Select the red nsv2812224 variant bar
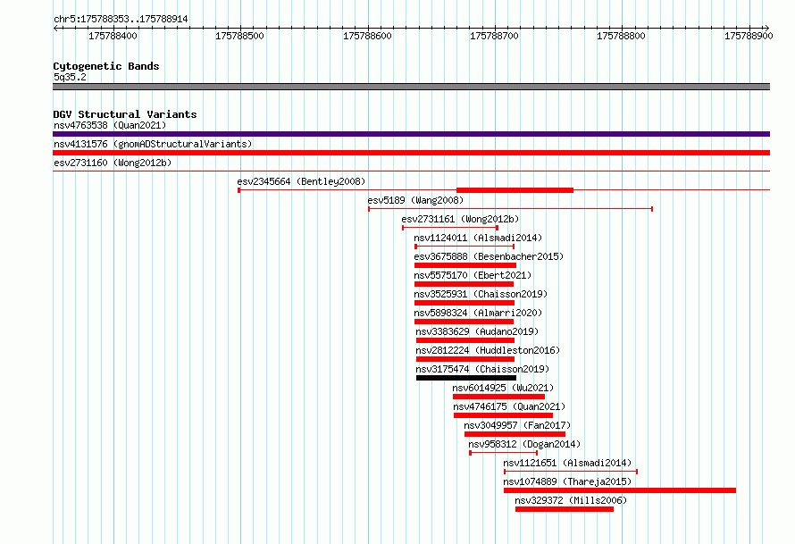This screenshot has height=544, width=795. pyautogui.click(x=465, y=359)
